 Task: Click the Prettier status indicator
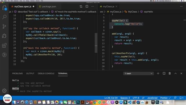[165, 98]
